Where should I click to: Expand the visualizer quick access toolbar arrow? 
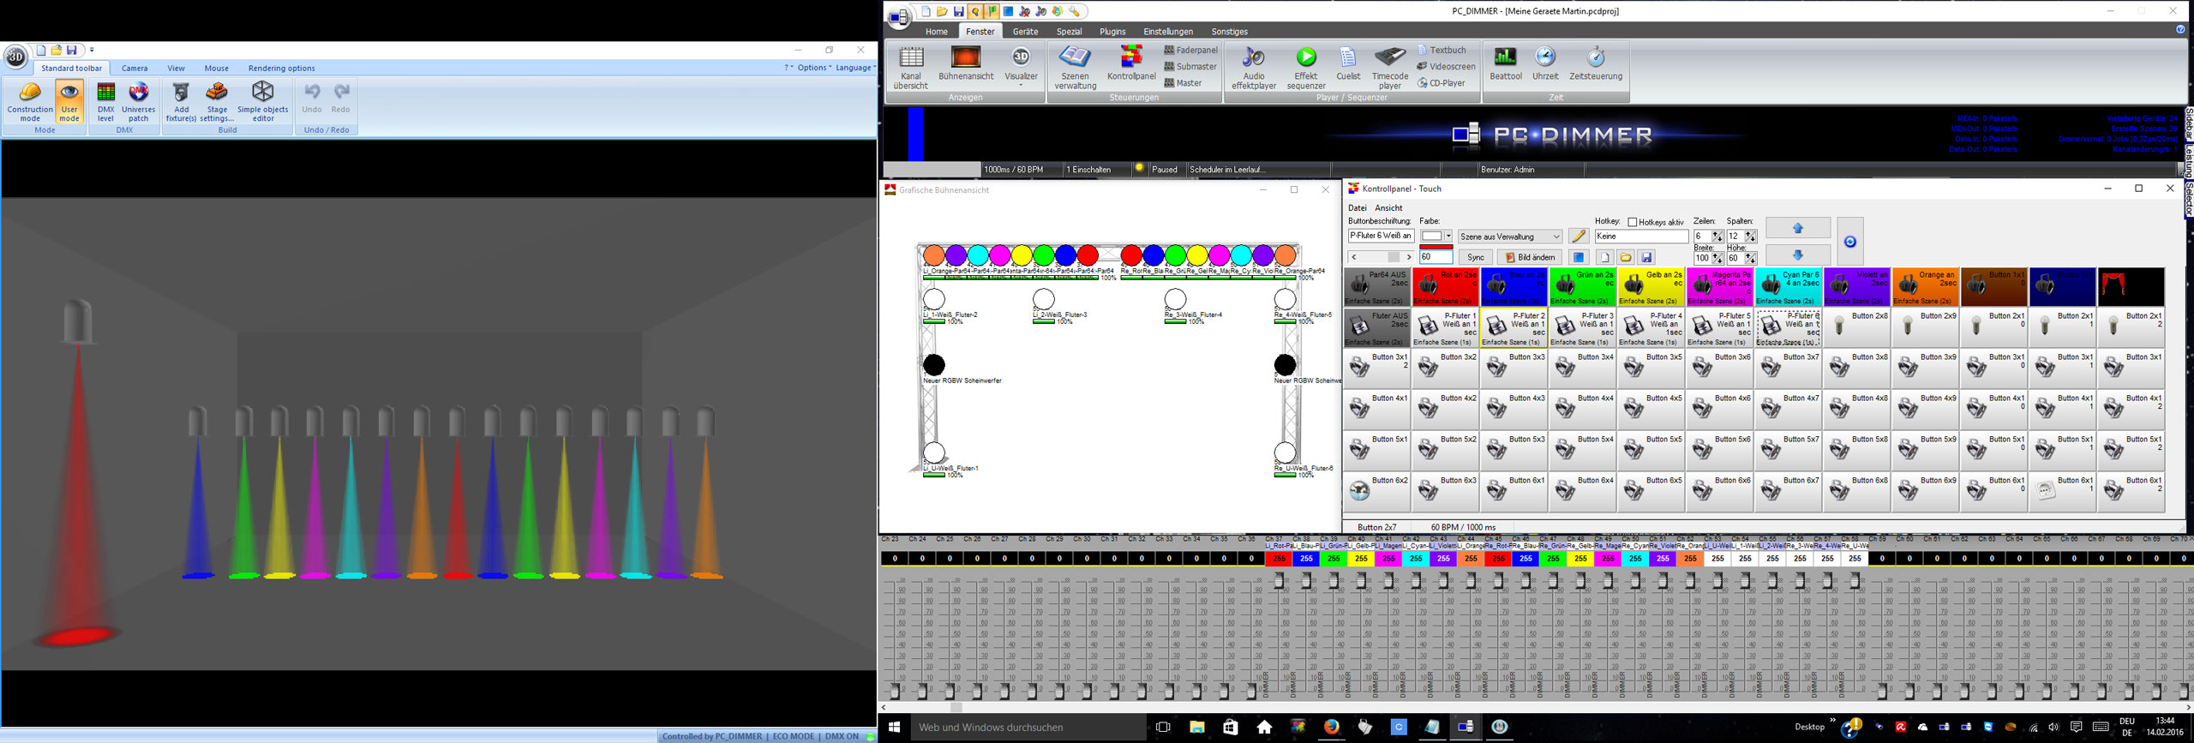(x=92, y=50)
